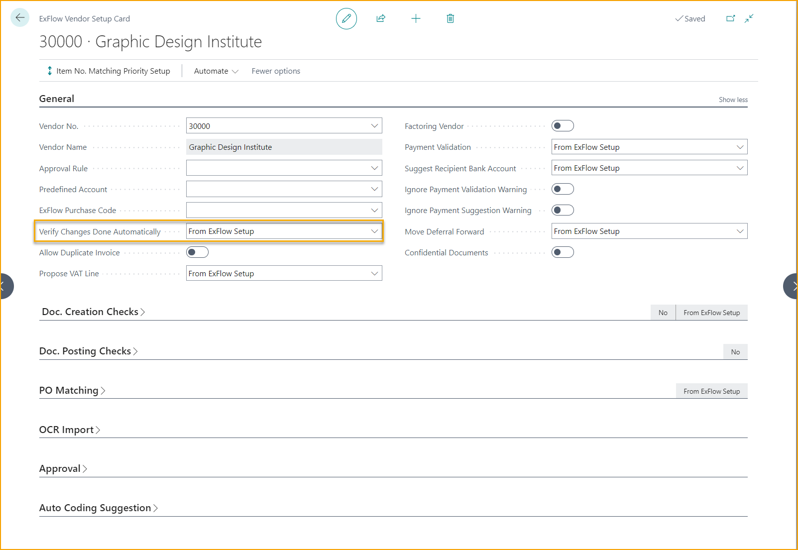Screen dimensions: 798x550
Task: Expand PO Matching section
Action: tap(72, 390)
